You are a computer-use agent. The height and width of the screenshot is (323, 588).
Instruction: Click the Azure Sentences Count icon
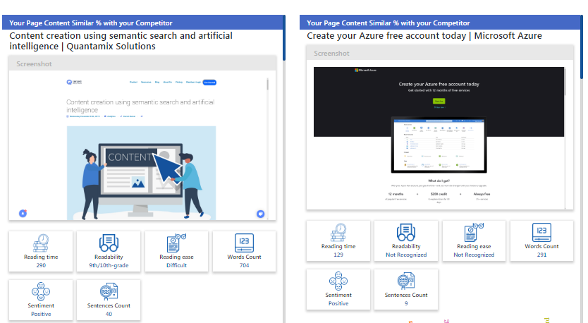click(406, 281)
